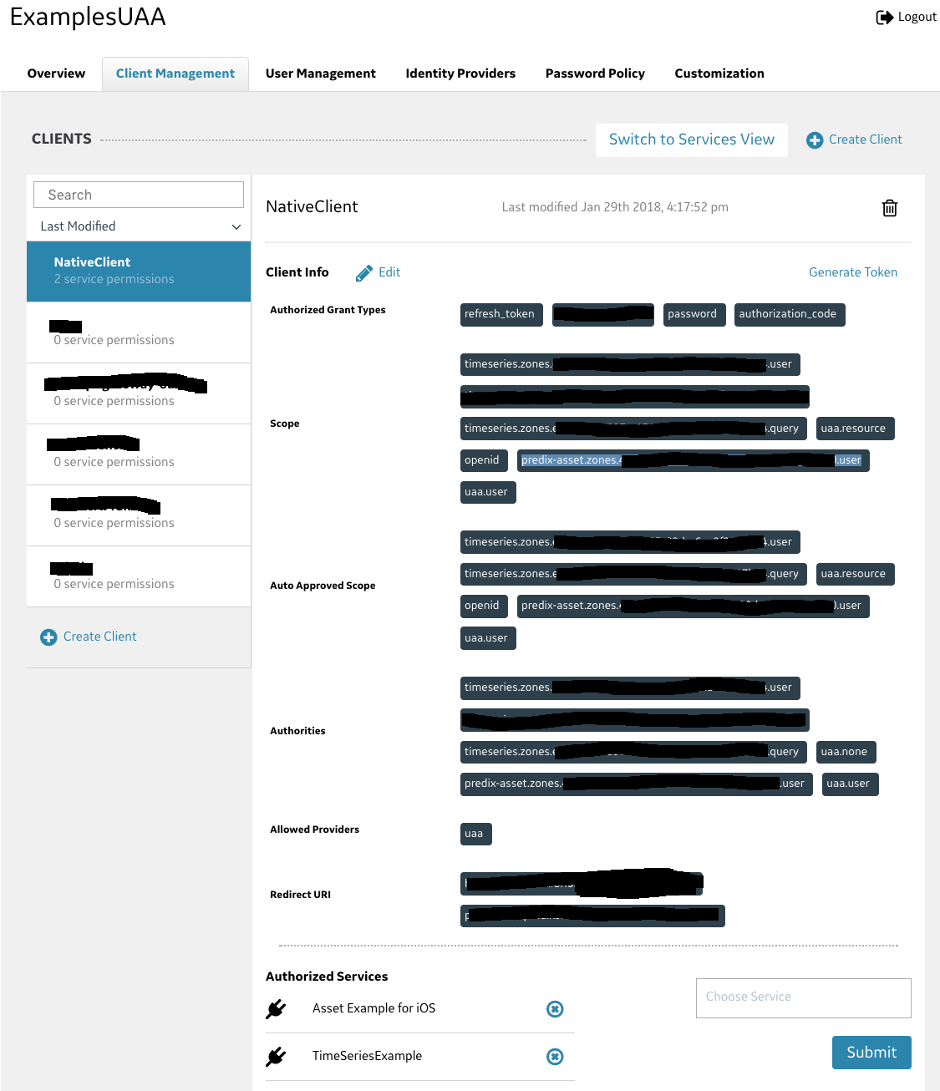Select the pencil Edit icon for Client Info

364,271
